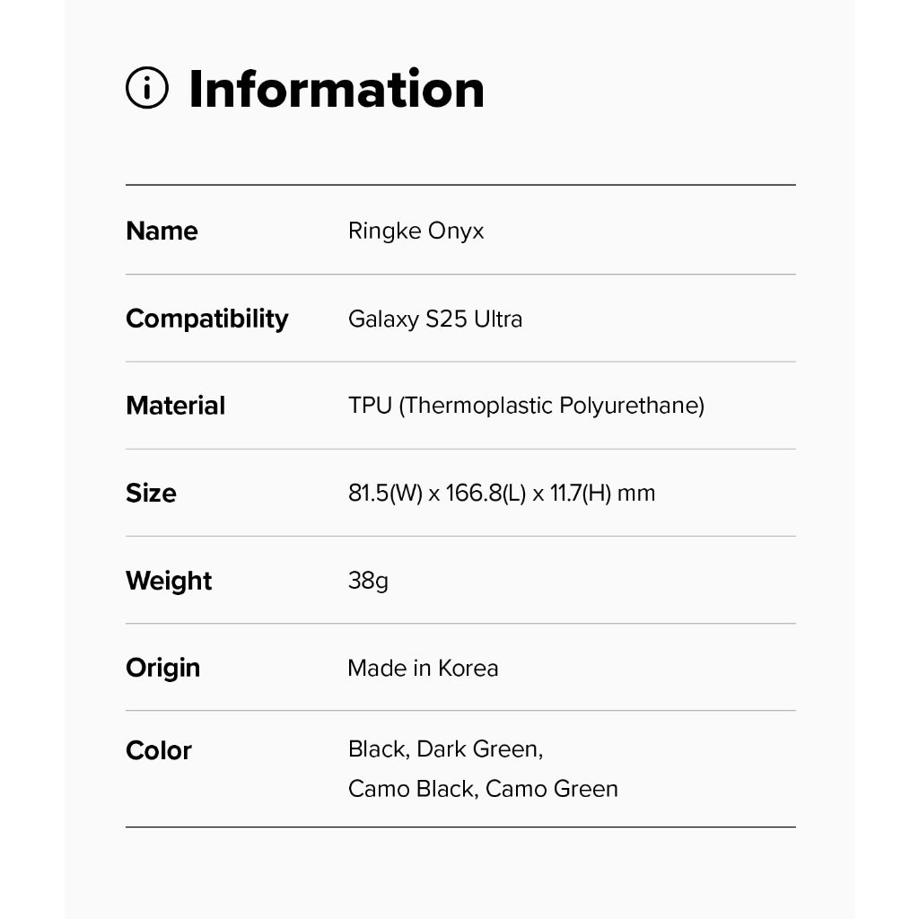This screenshot has height=919, width=919.
Task: Click the 38g weight value
Action: [368, 581]
